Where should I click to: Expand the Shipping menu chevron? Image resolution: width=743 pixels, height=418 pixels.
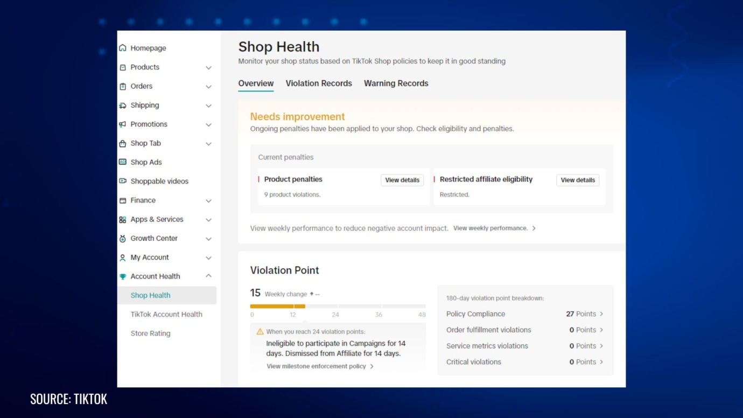[208, 106]
